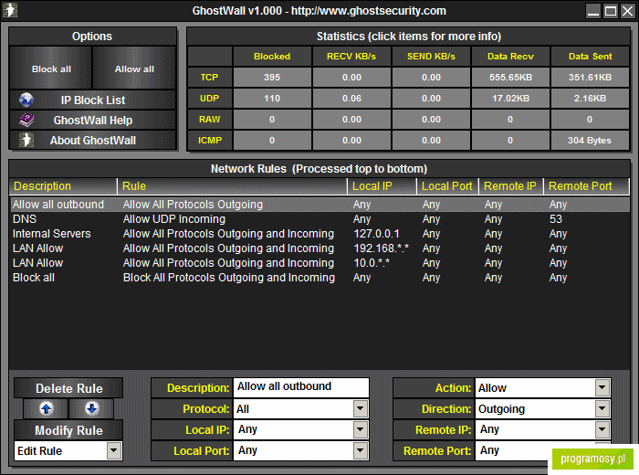Click the Block all button

pos(51,69)
